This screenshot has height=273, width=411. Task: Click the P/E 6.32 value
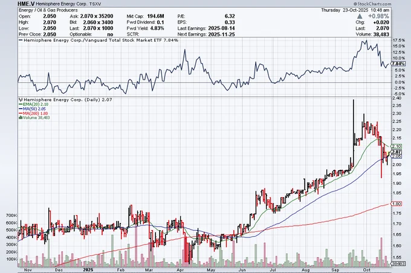click(230, 16)
